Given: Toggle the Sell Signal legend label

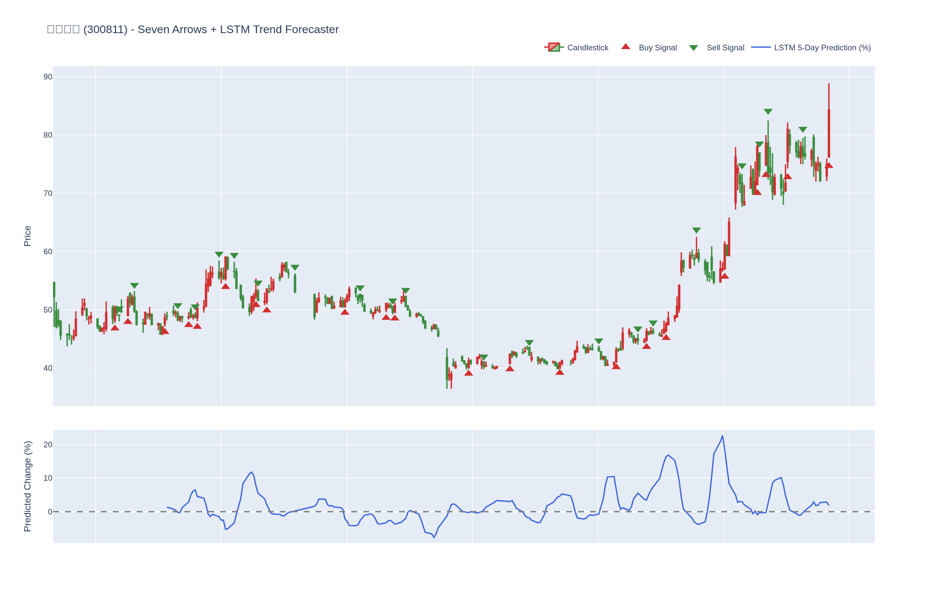Looking at the screenshot, I should [x=725, y=48].
